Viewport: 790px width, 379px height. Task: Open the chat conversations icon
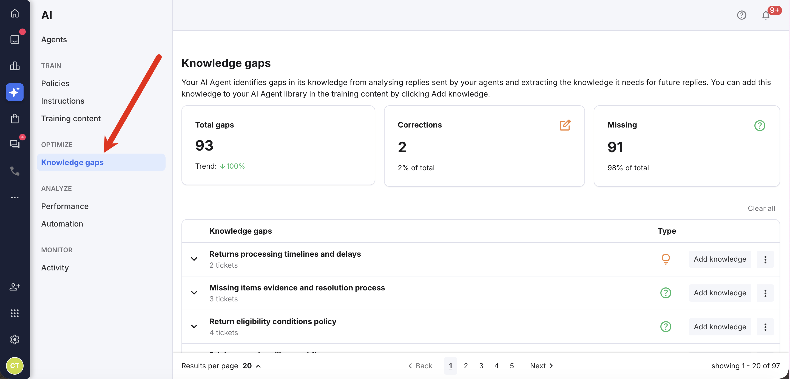15,144
